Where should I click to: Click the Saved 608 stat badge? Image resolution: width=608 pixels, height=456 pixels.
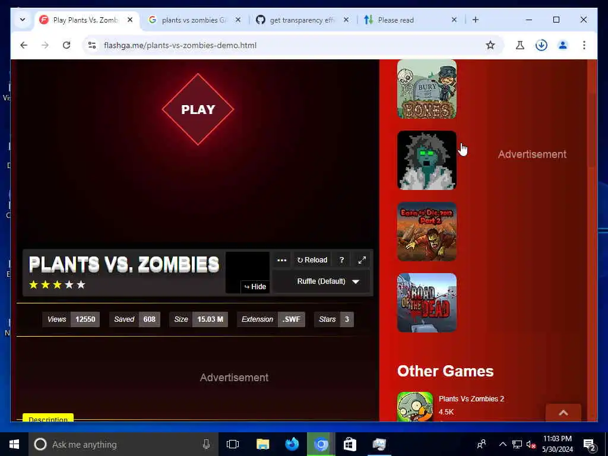click(135, 319)
